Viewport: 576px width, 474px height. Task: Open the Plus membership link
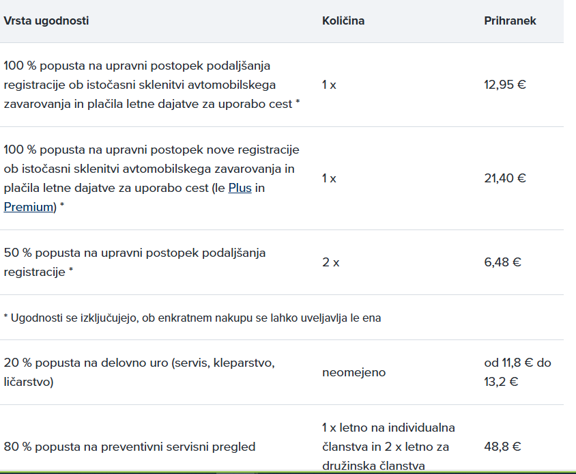[x=240, y=188]
